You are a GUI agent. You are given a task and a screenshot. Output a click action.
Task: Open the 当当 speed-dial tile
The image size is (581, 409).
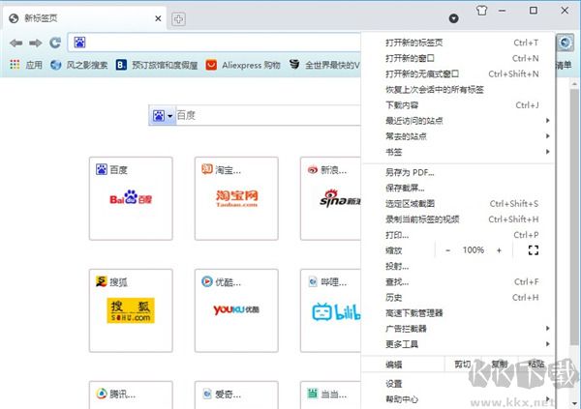click(x=330, y=394)
